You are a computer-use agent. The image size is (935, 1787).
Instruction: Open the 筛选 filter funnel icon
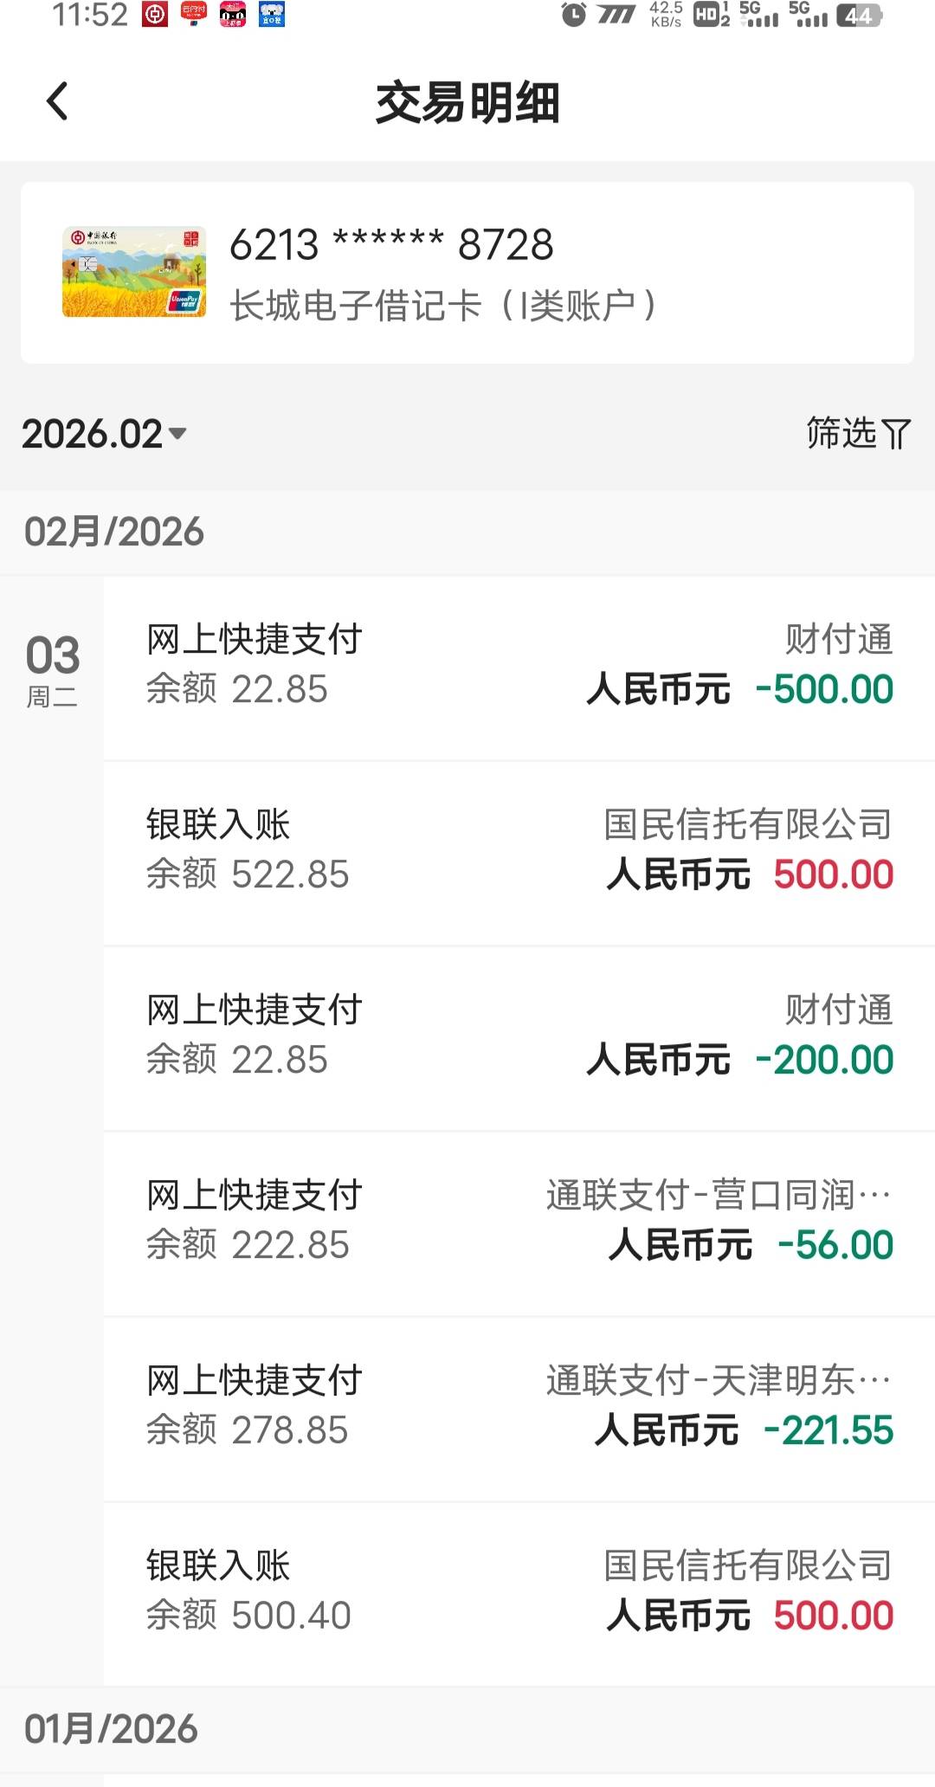(x=897, y=434)
